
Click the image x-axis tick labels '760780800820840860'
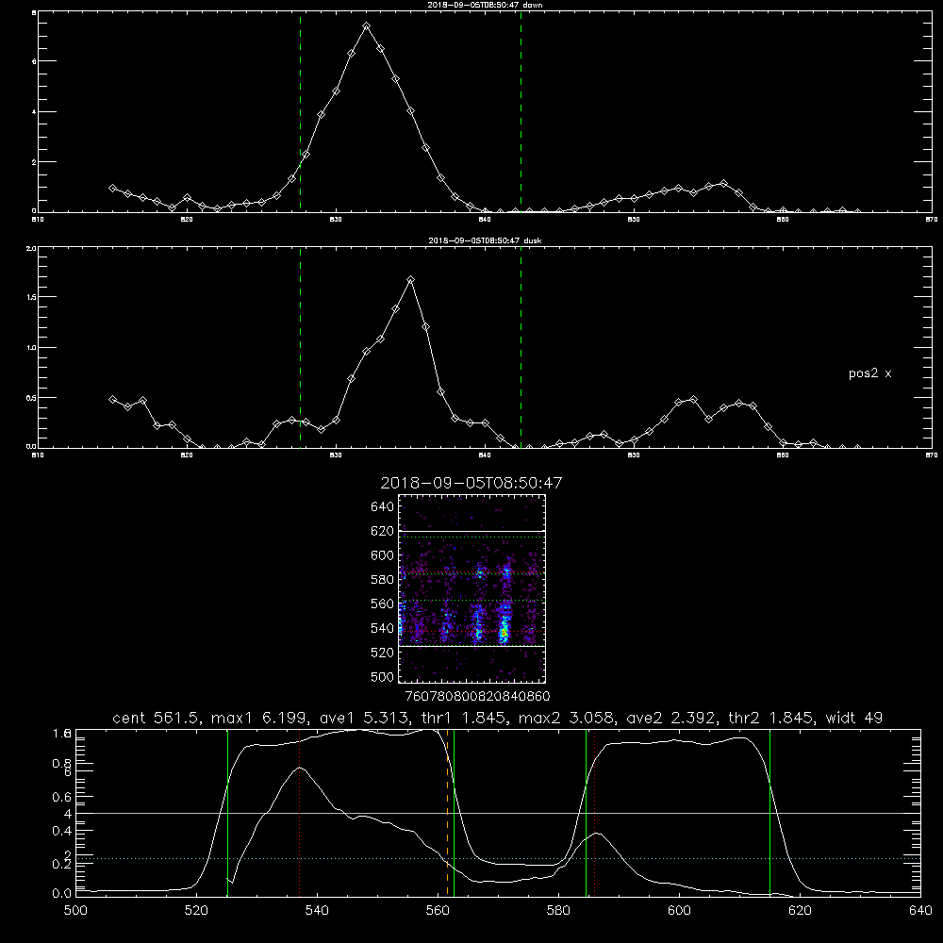click(x=477, y=697)
